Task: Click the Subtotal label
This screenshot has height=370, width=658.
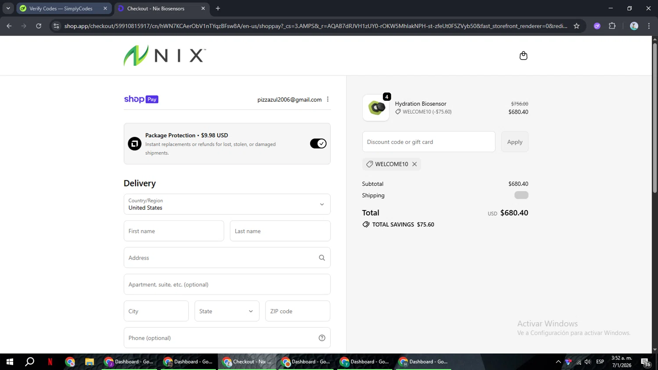Action: pos(372,184)
